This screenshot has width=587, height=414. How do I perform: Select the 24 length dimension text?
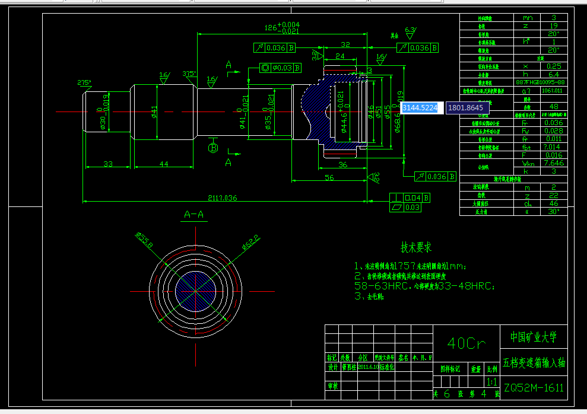[x=340, y=56]
